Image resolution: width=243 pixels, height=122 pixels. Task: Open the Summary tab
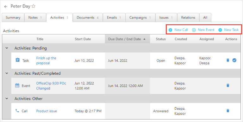(13, 18)
